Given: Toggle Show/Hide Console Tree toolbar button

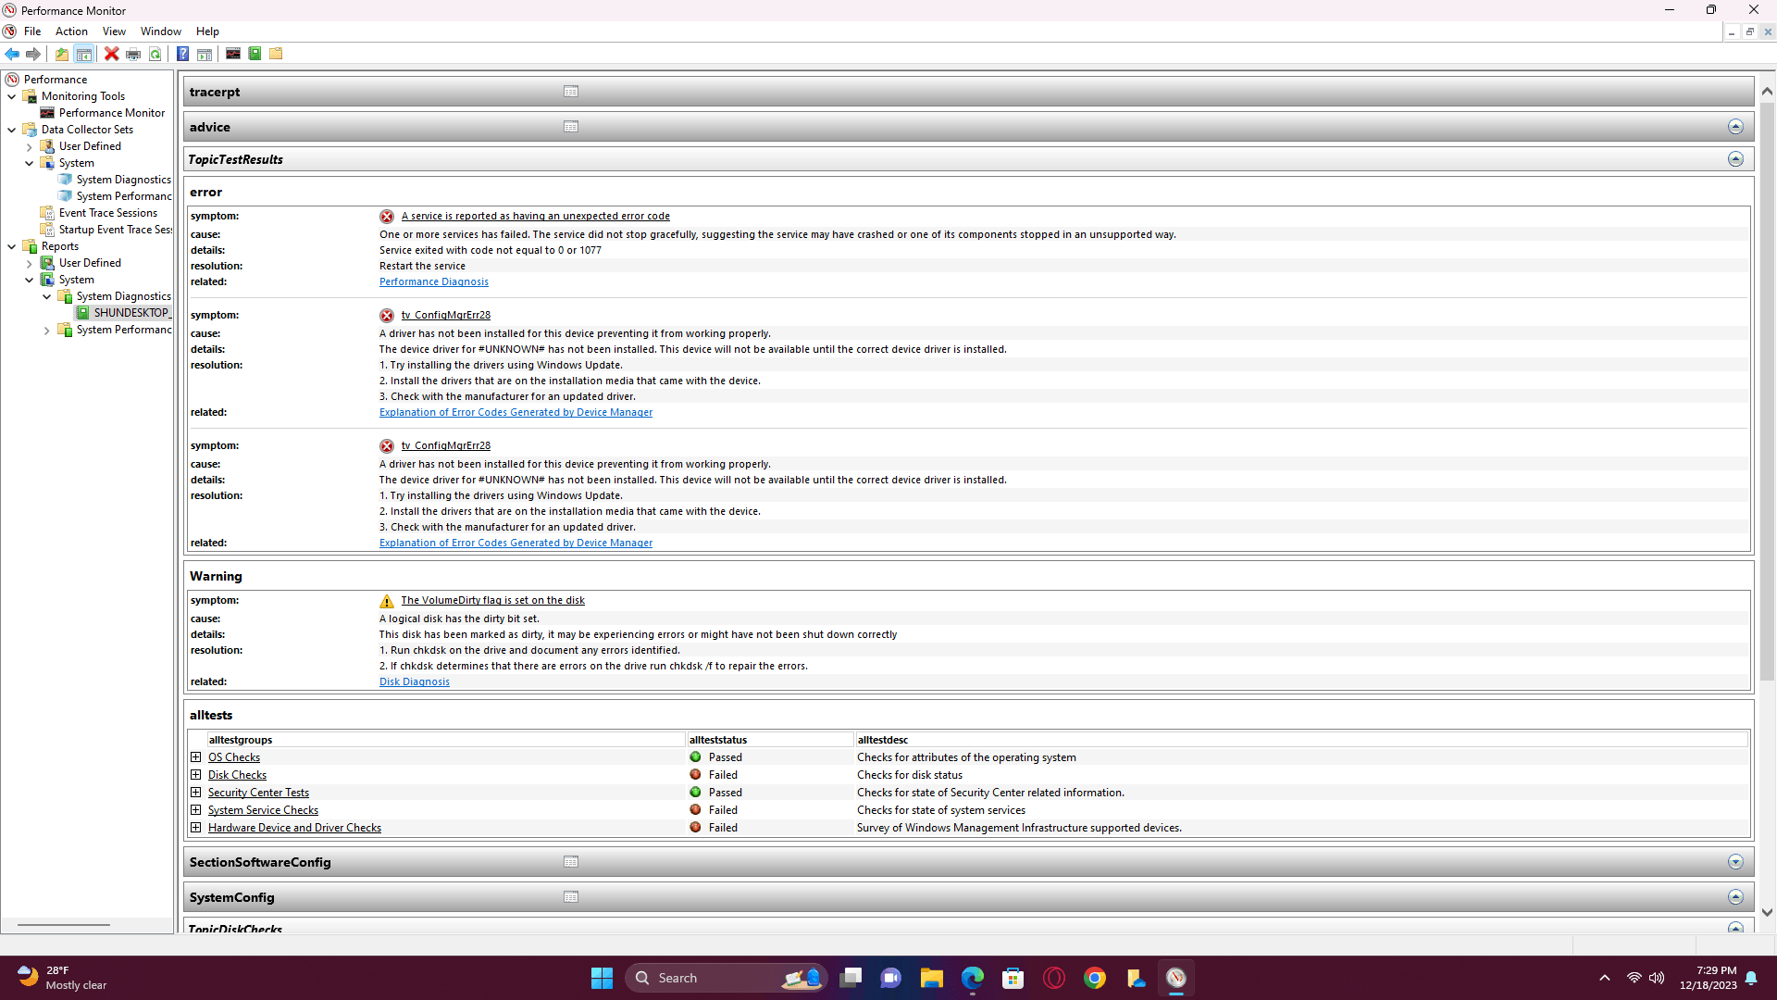Looking at the screenshot, I should (x=83, y=54).
